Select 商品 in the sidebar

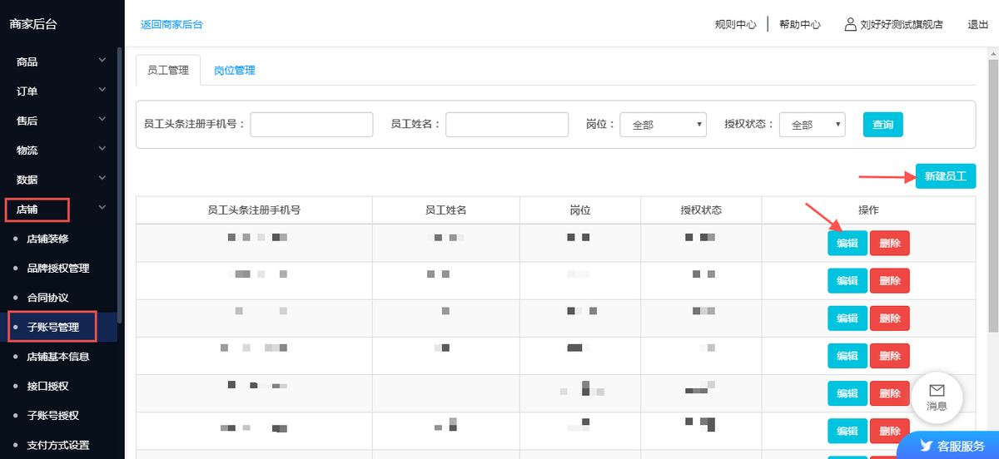pyautogui.click(x=27, y=62)
